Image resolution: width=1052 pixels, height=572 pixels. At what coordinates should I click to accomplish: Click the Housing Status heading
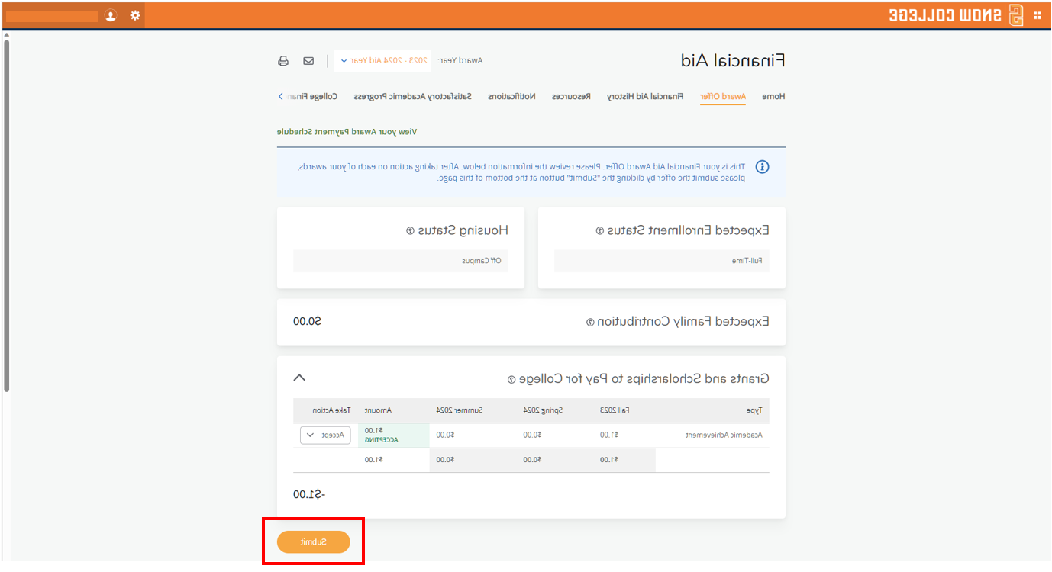coord(463,230)
